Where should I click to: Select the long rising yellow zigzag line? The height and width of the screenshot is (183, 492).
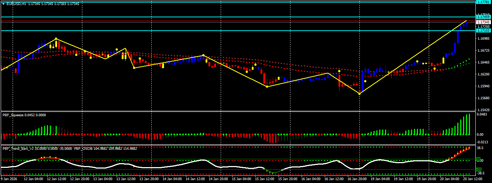[413, 57]
